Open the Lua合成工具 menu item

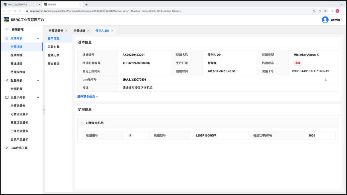pos(19,148)
